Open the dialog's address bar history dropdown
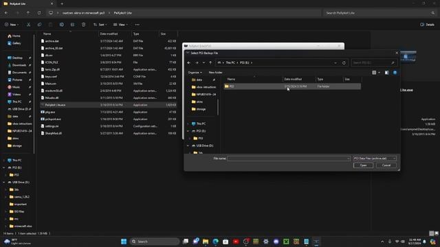Viewport: 440px width, 247px height. point(335,62)
